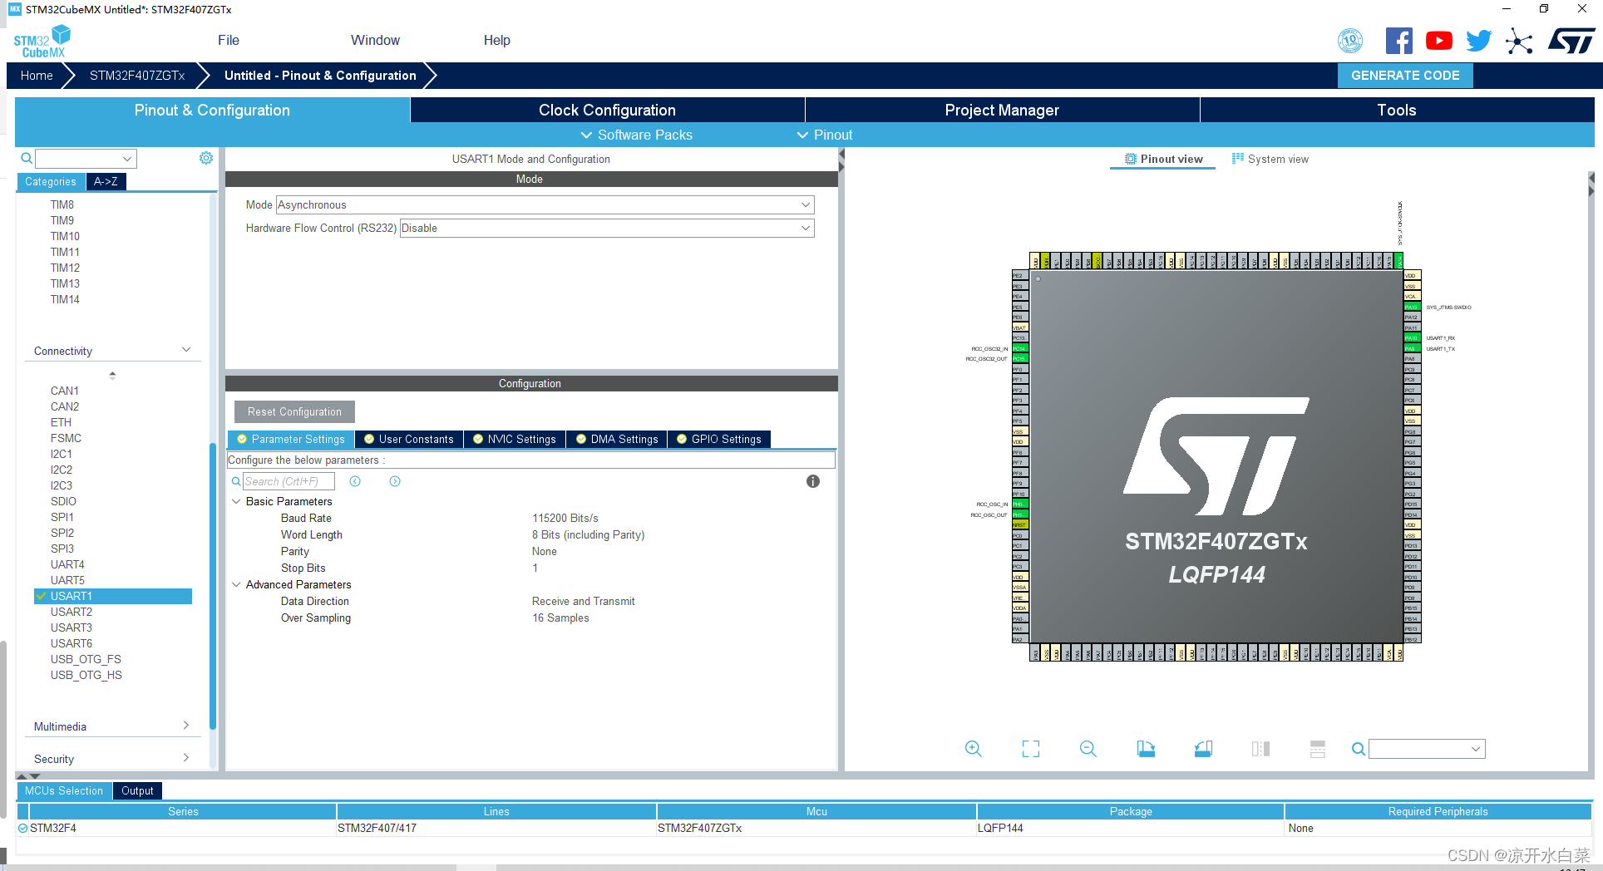The image size is (1603, 871).
Task: Click the GENERATE CODE button
Action: [1405, 75]
